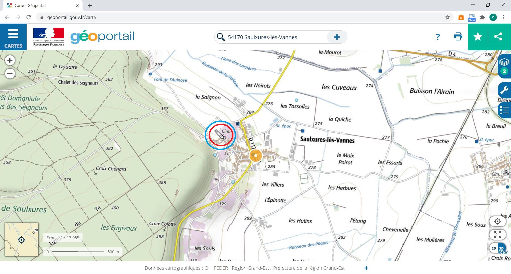
Task: Open Chrome three-dot menu
Action: coord(504,17)
